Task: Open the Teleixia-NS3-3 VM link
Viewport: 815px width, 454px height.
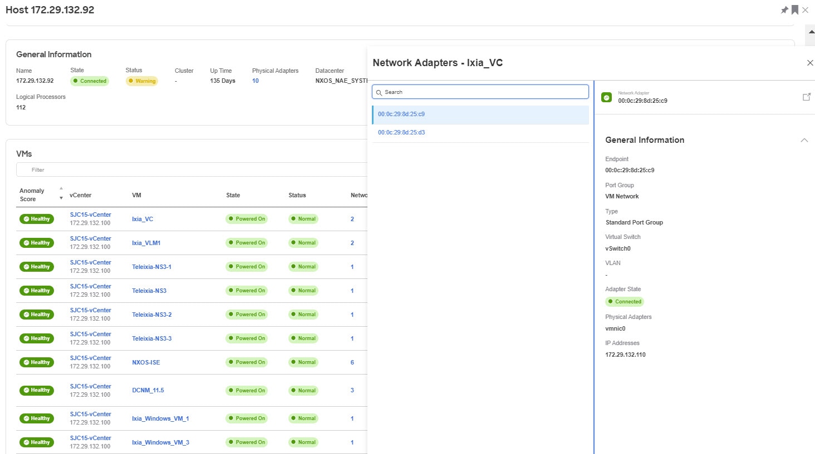Action: tap(152, 338)
